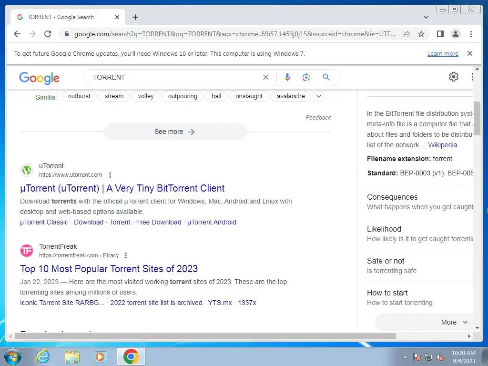Open options for uTorrent result

click(110, 175)
